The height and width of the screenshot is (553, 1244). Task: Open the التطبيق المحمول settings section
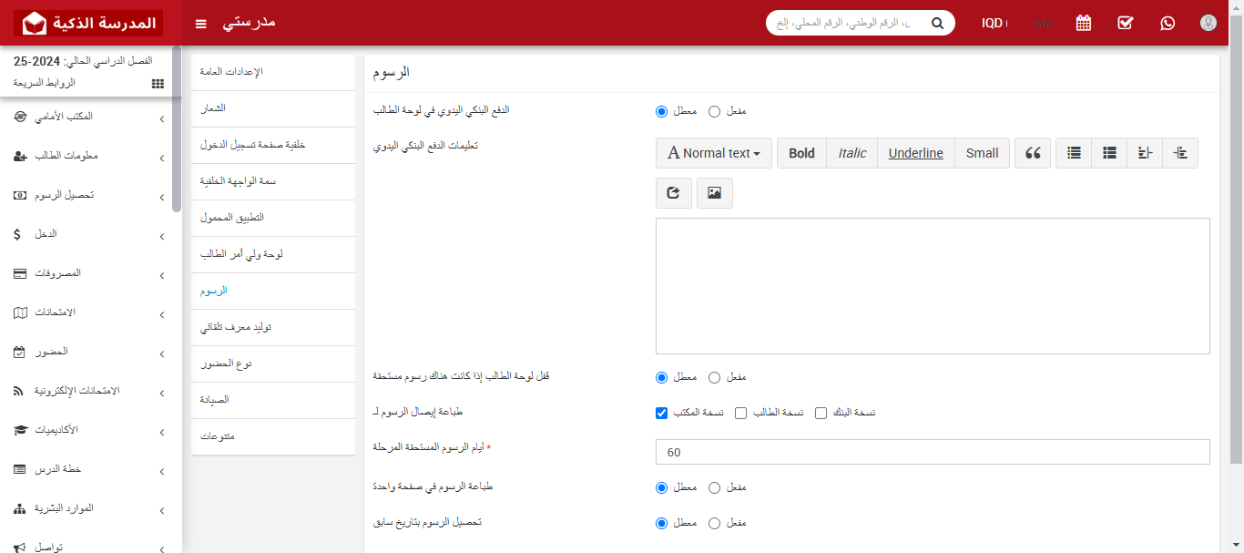[272, 218]
